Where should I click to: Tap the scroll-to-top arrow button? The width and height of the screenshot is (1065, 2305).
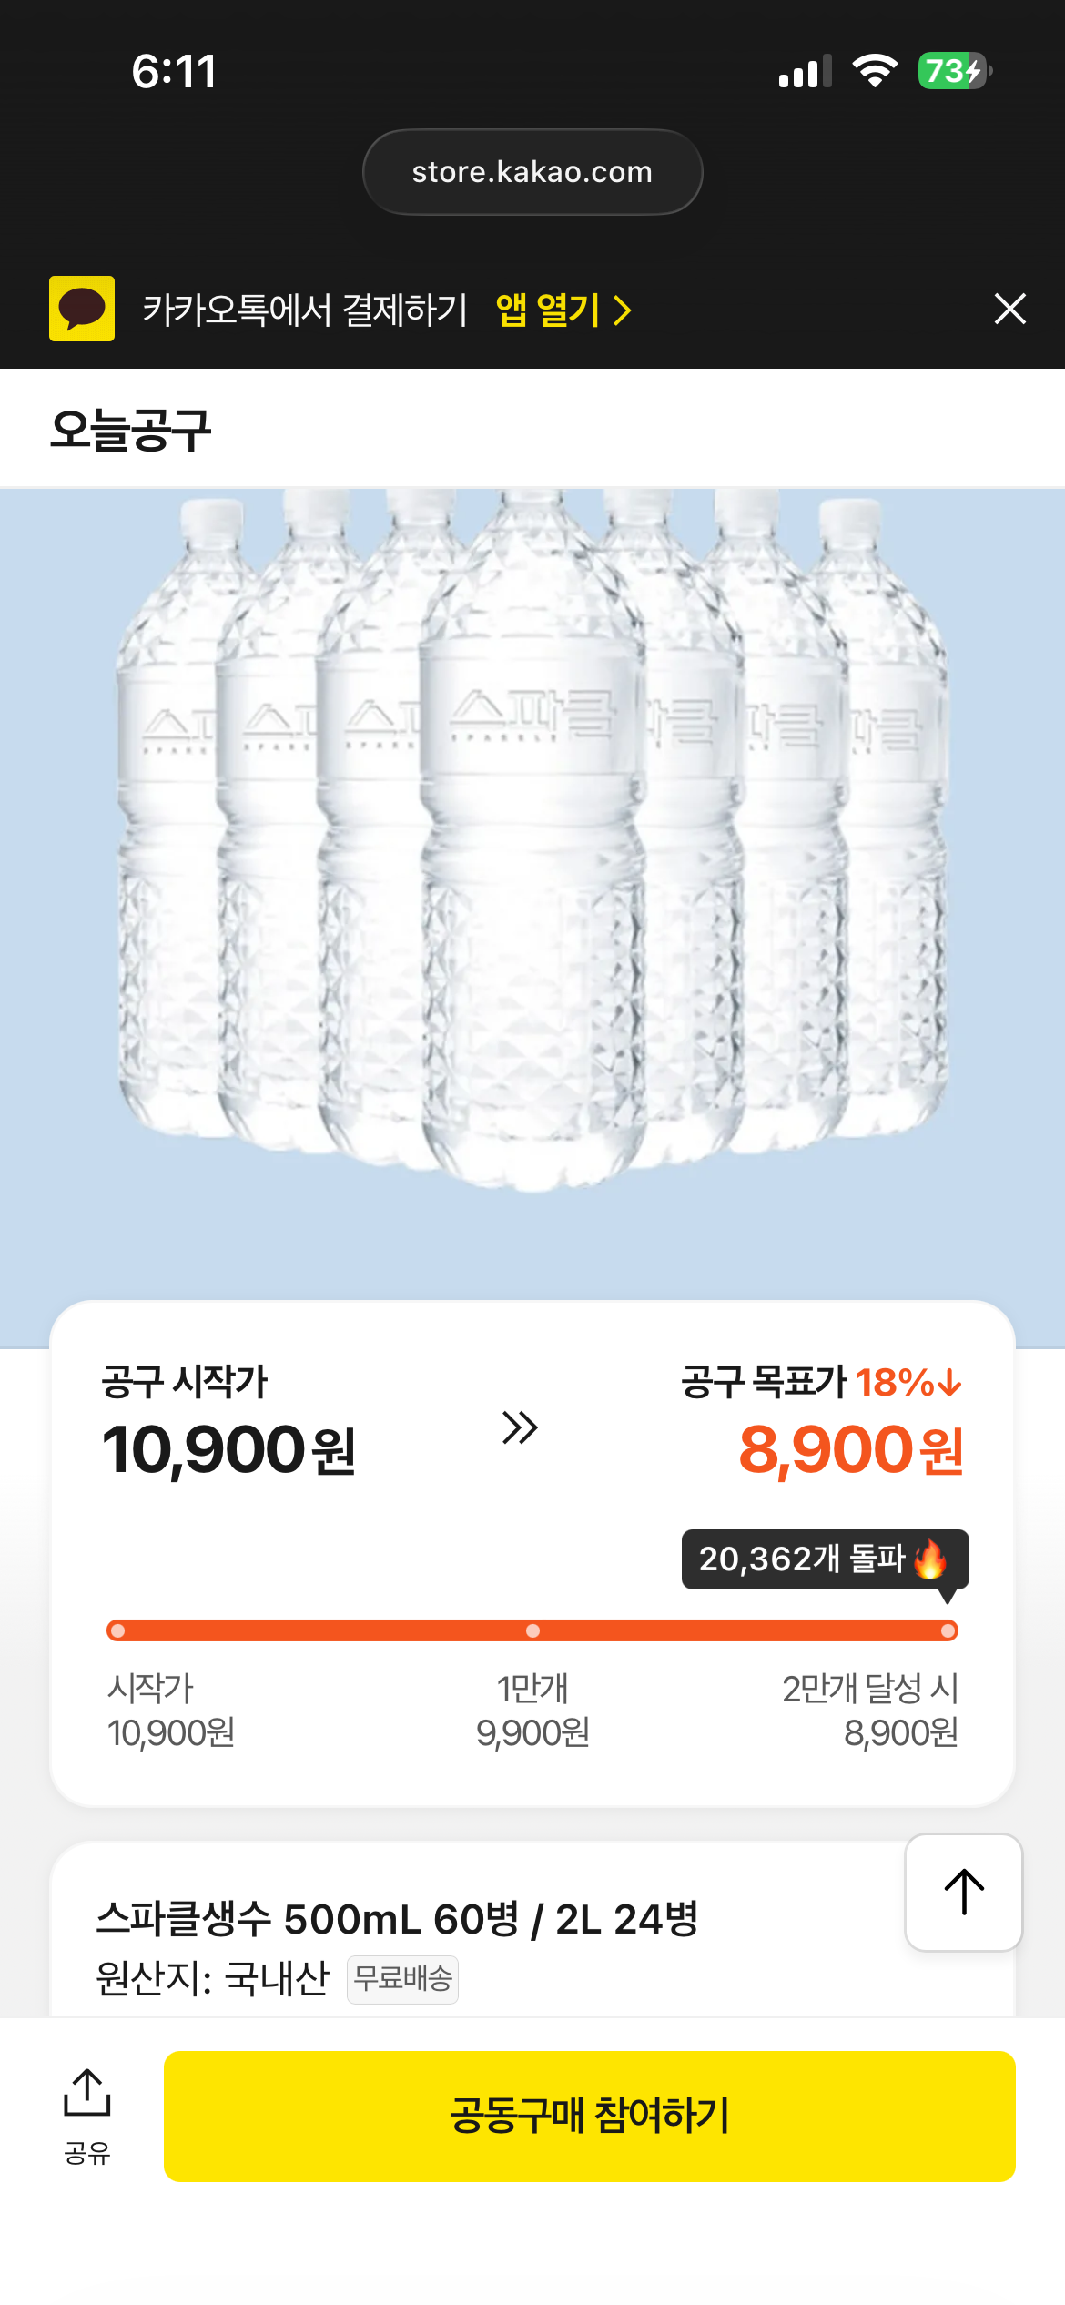964,1893
